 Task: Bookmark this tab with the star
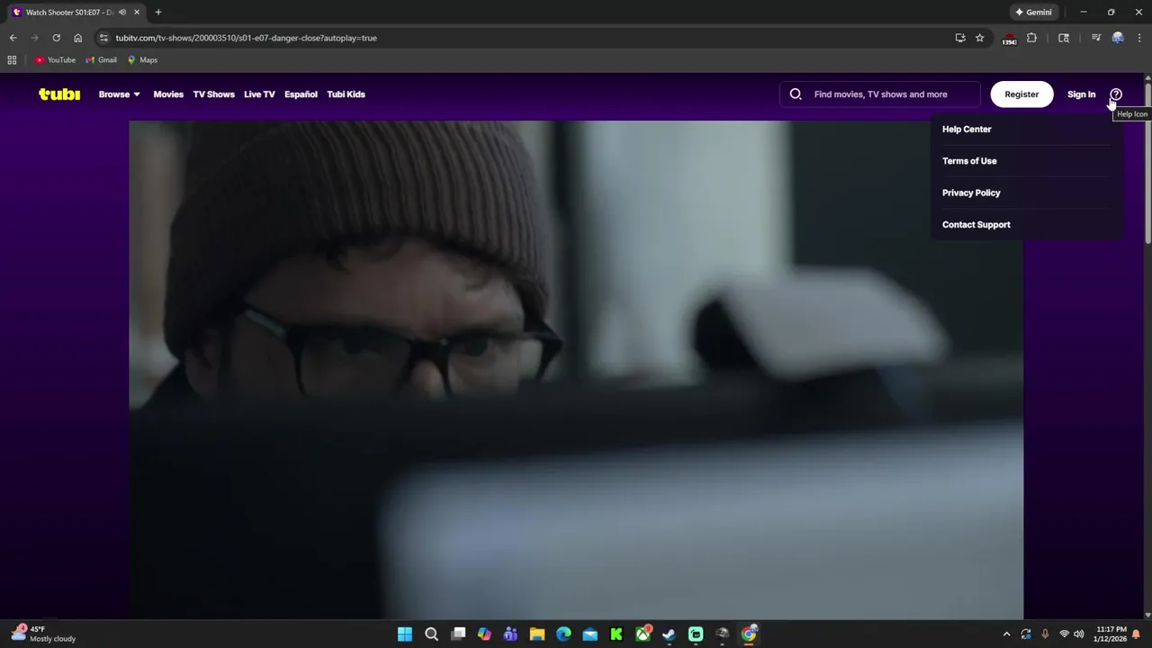[x=979, y=38]
